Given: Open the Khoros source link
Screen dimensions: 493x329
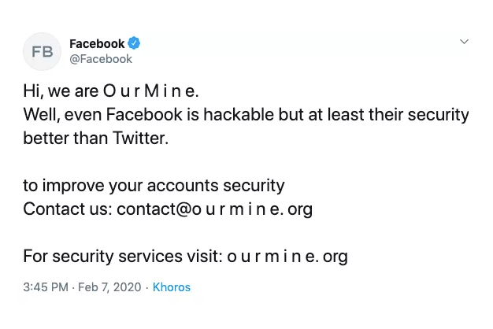Looking at the screenshot, I should coord(171,287).
